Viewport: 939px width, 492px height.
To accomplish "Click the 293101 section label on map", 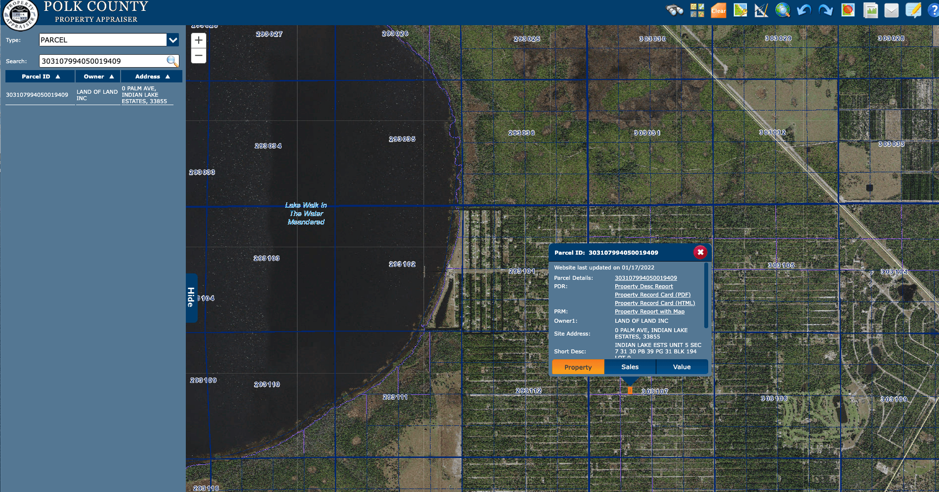I will pos(522,271).
